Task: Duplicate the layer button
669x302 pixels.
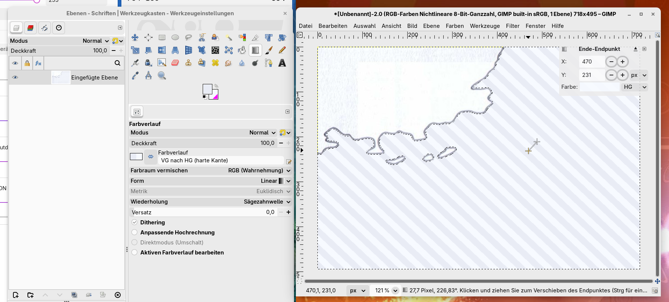Action: tap(74, 295)
